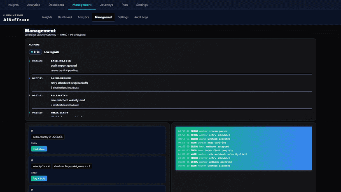Select the 'velocity.1h > 4' condition chip
The image size is (341, 192).
tap(41, 166)
